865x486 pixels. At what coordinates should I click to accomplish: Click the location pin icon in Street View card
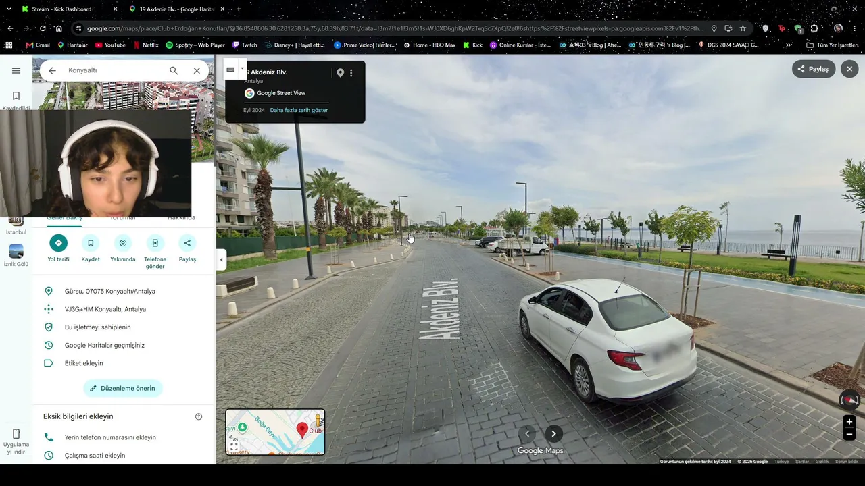(x=340, y=73)
